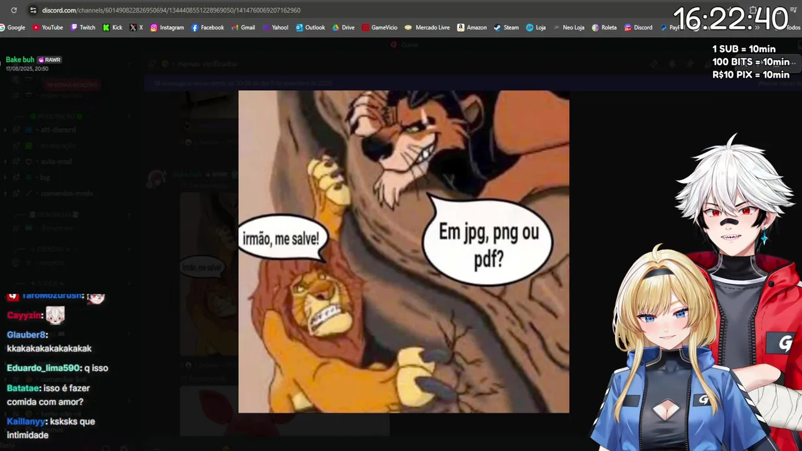Open the Google bookmark
This screenshot has height=451, width=802.
[13, 28]
